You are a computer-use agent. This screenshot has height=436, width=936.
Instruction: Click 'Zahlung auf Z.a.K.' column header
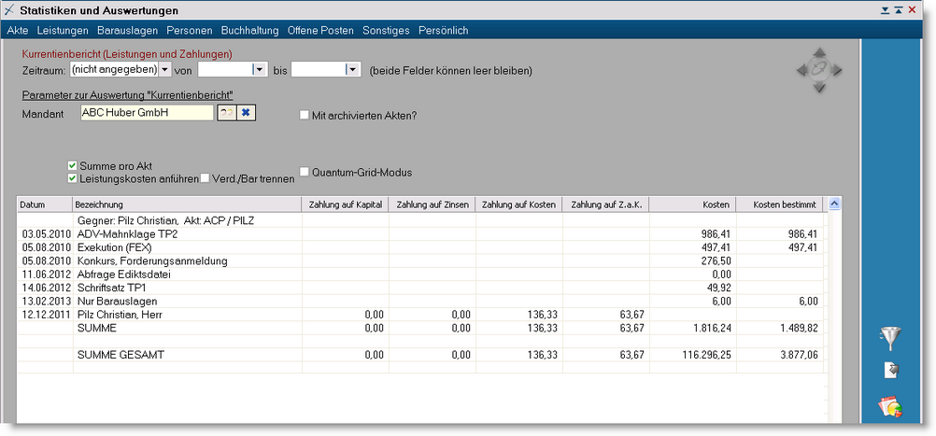pos(606,204)
